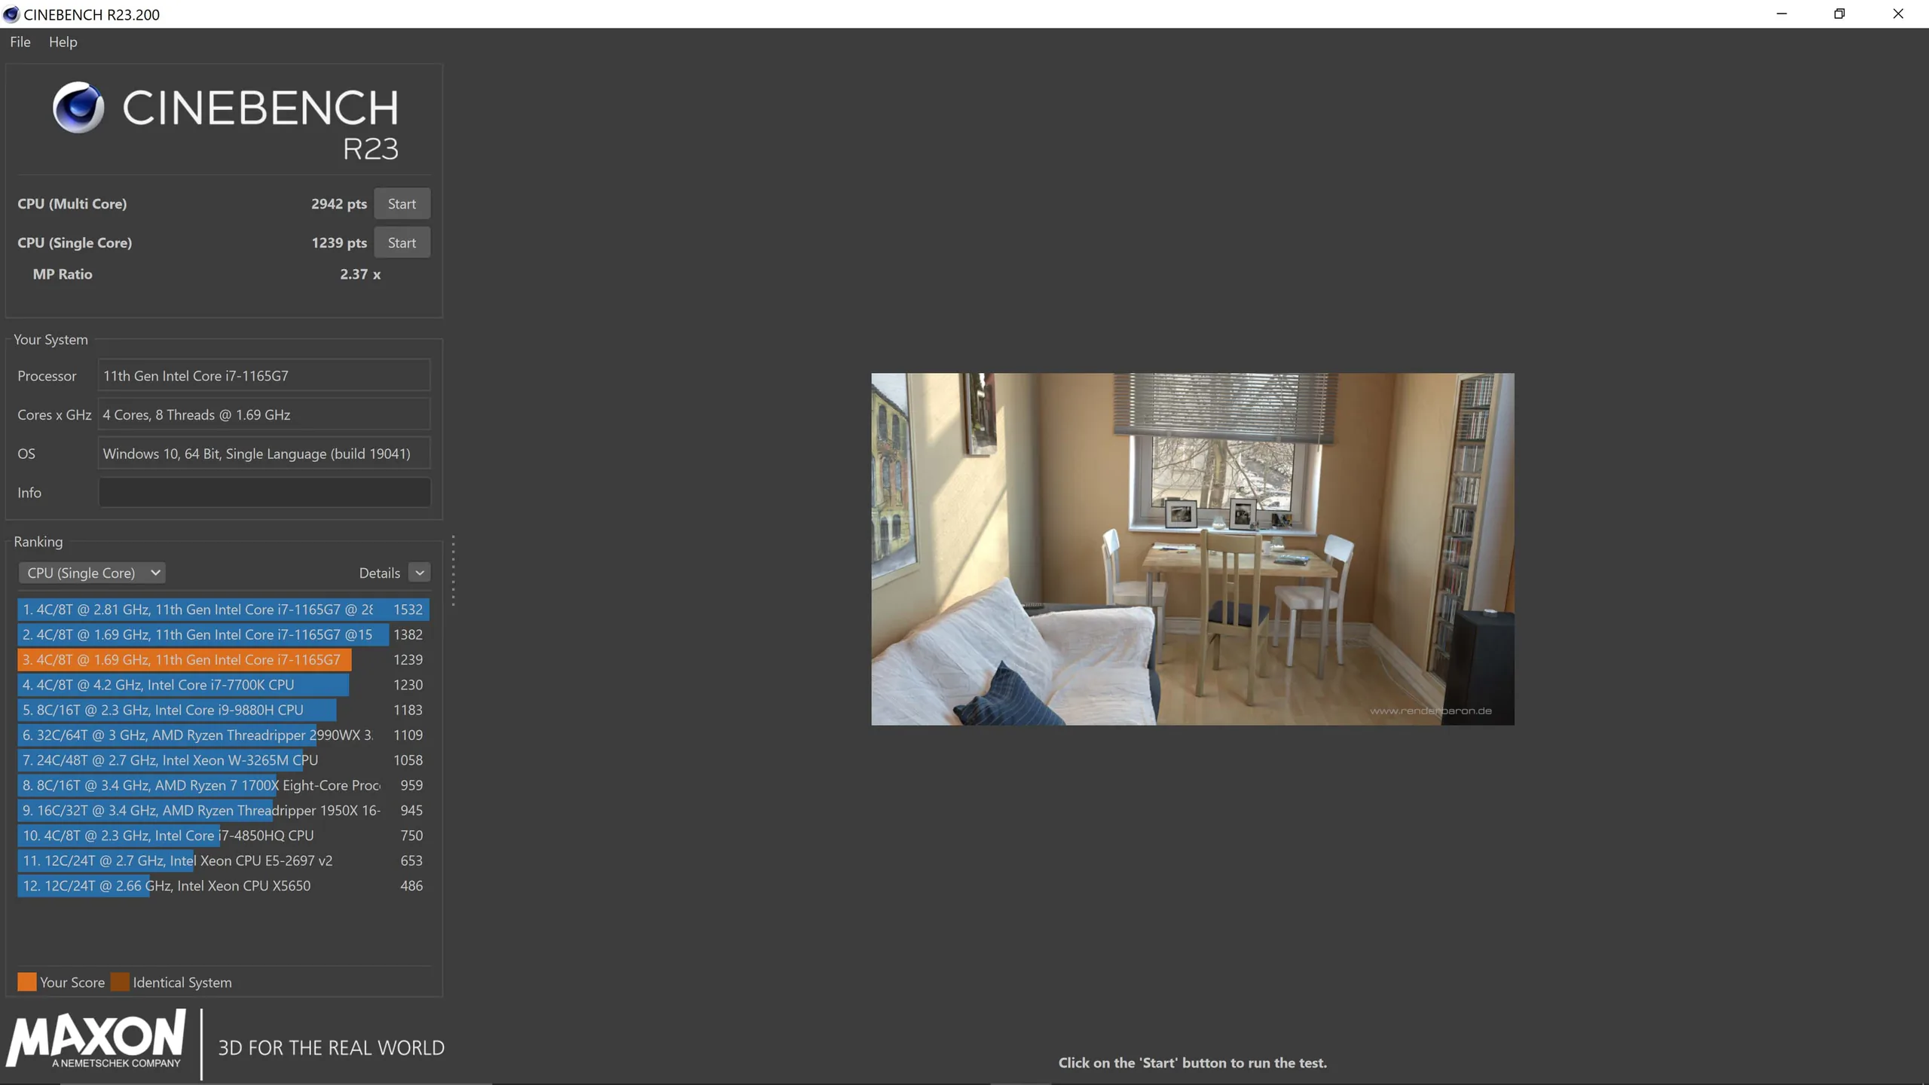The height and width of the screenshot is (1085, 1929).
Task: Open the Help menu
Action: pyautogui.click(x=63, y=42)
